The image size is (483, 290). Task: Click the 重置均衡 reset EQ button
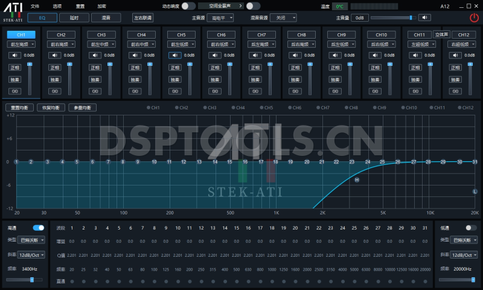[x=20, y=108]
